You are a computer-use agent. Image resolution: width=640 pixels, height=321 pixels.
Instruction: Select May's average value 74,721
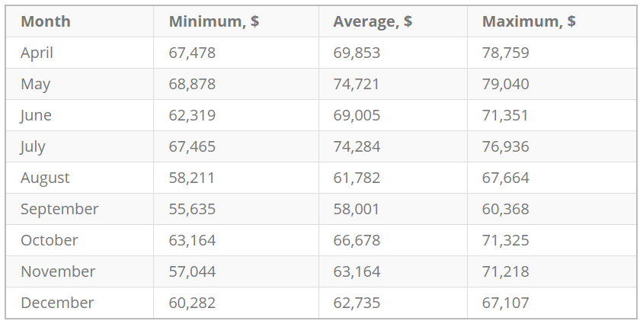click(x=357, y=84)
